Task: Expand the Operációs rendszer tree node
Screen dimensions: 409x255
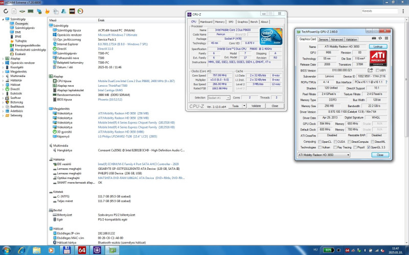Action: point(3,63)
